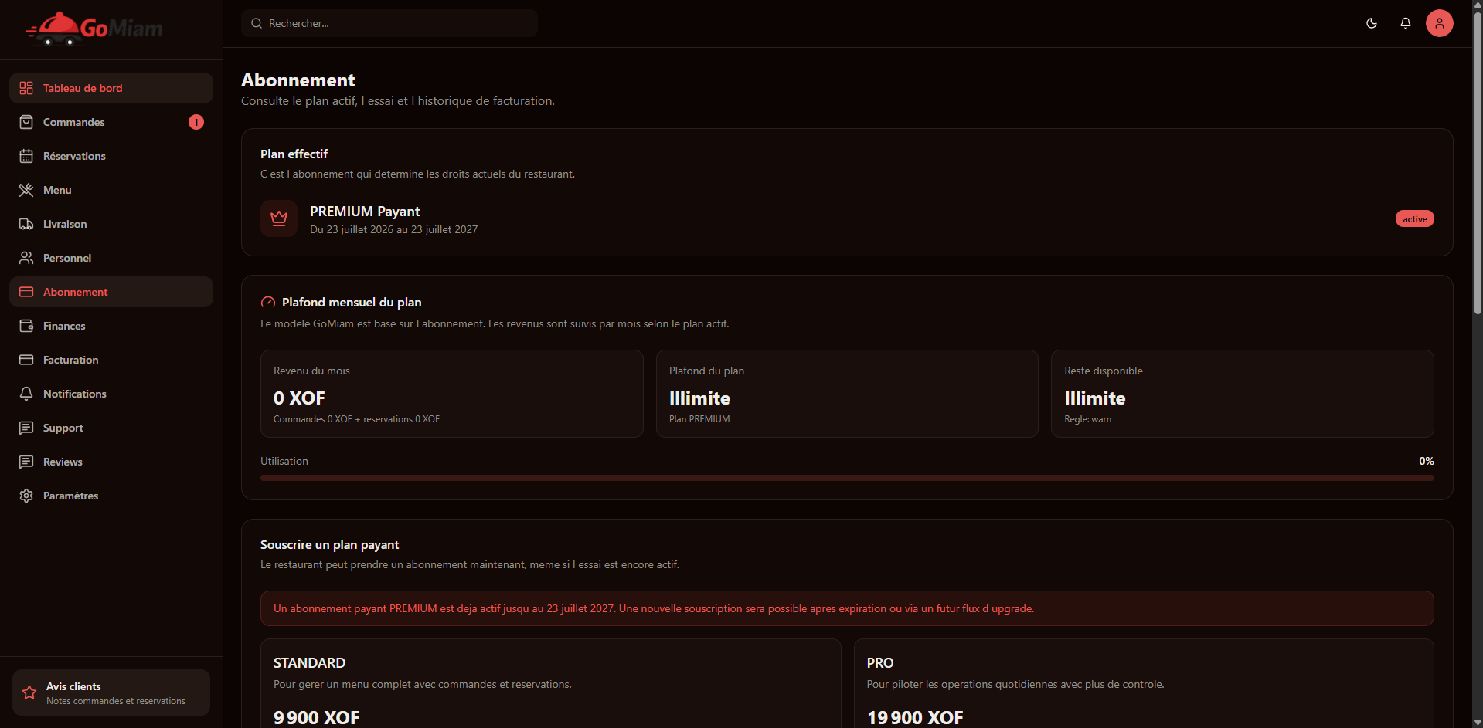Click the GoMiam logo
The width and height of the screenshot is (1483, 728).
94,29
